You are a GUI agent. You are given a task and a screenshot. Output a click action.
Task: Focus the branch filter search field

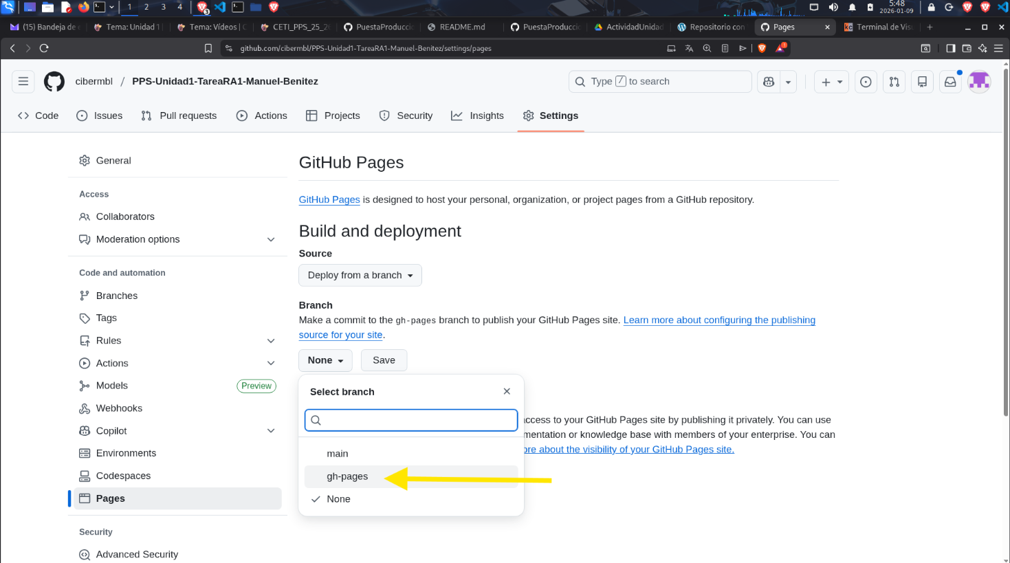click(411, 420)
